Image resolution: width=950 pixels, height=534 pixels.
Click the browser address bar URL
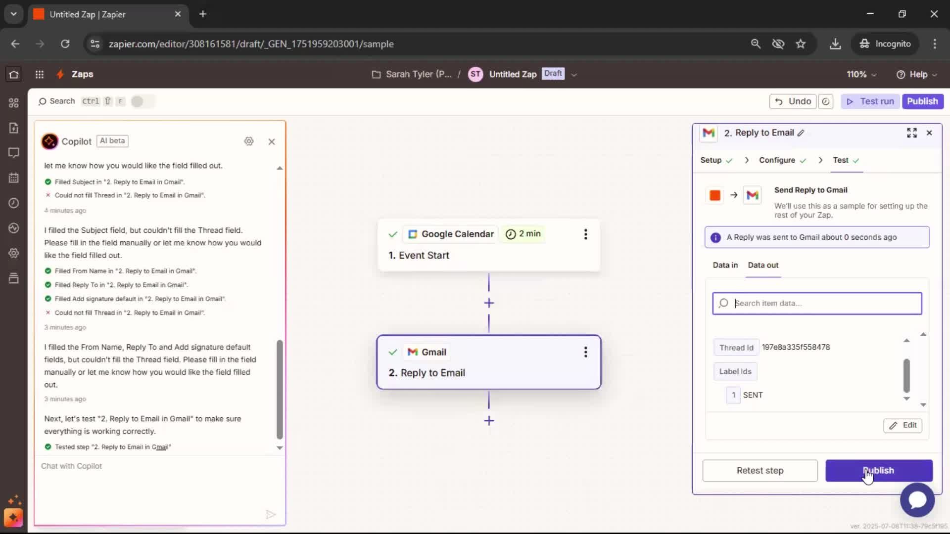coord(251,44)
